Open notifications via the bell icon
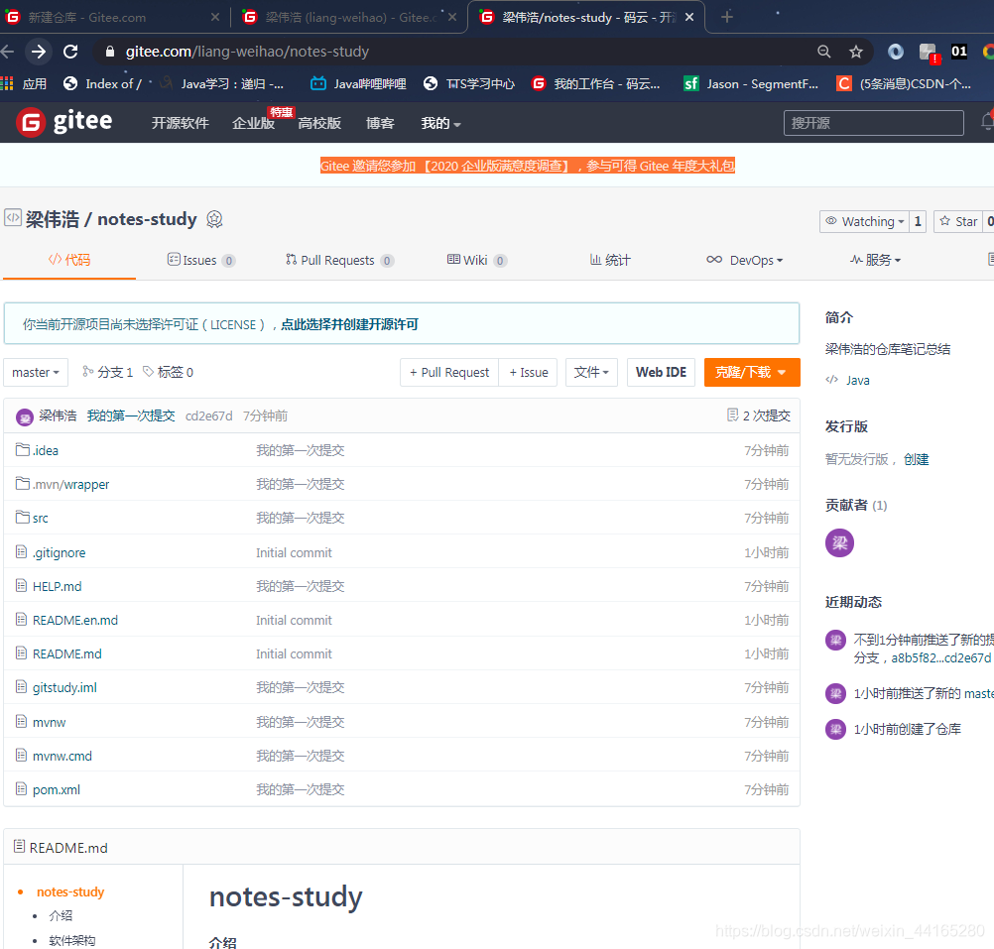Image resolution: width=994 pixels, height=949 pixels. point(988,121)
